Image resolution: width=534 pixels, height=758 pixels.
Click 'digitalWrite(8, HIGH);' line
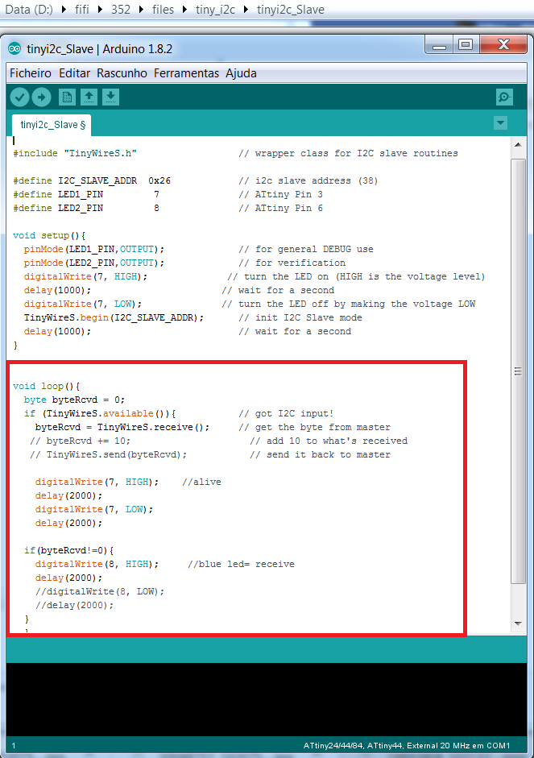coord(97,564)
